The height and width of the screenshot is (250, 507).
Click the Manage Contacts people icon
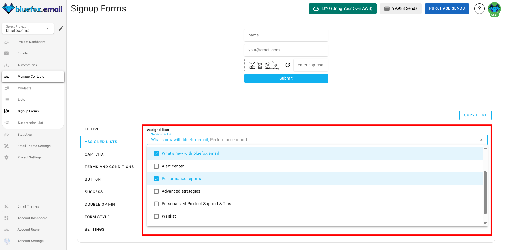7,77
